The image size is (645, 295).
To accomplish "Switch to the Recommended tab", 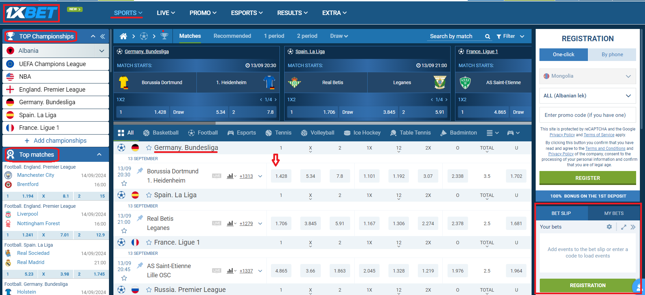I will tap(232, 36).
